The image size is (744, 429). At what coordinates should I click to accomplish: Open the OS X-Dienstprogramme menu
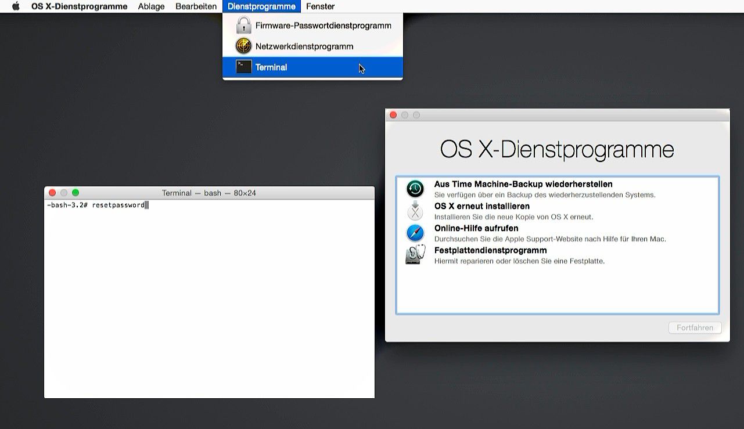[x=80, y=6]
